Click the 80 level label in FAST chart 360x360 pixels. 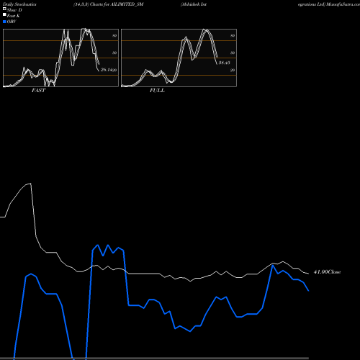pyautogui.click(x=114, y=35)
